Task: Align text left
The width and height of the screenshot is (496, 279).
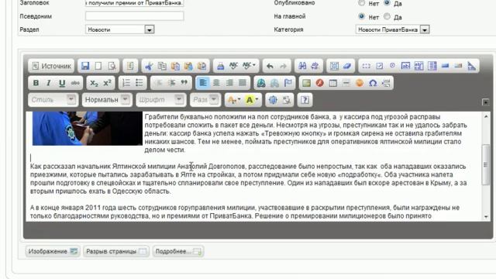Action: (203, 83)
